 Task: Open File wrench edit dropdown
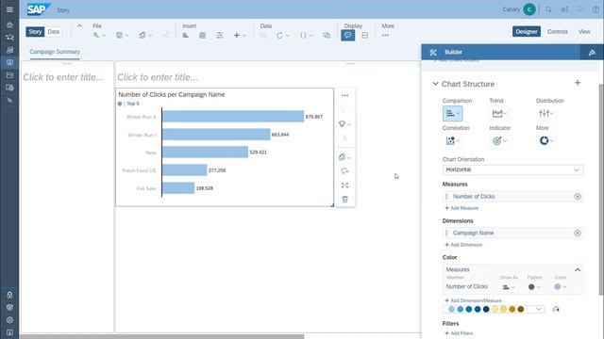(99, 36)
